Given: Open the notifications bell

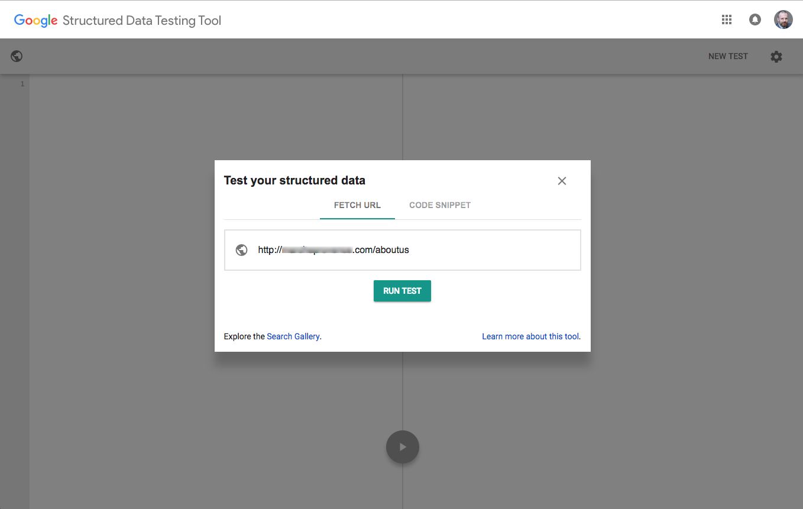Looking at the screenshot, I should pyautogui.click(x=755, y=20).
